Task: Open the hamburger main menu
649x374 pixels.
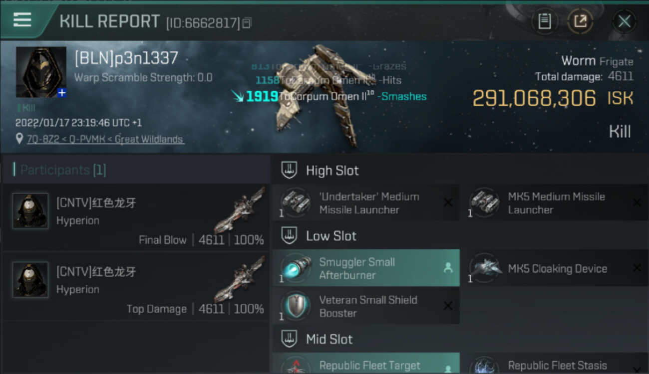Action: (x=22, y=20)
